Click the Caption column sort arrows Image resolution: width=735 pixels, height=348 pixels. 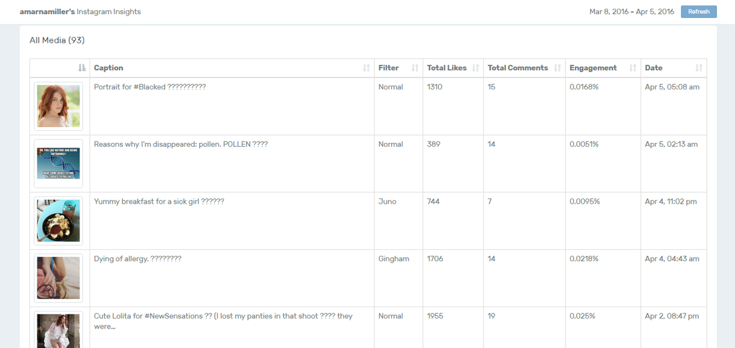point(367,68)
